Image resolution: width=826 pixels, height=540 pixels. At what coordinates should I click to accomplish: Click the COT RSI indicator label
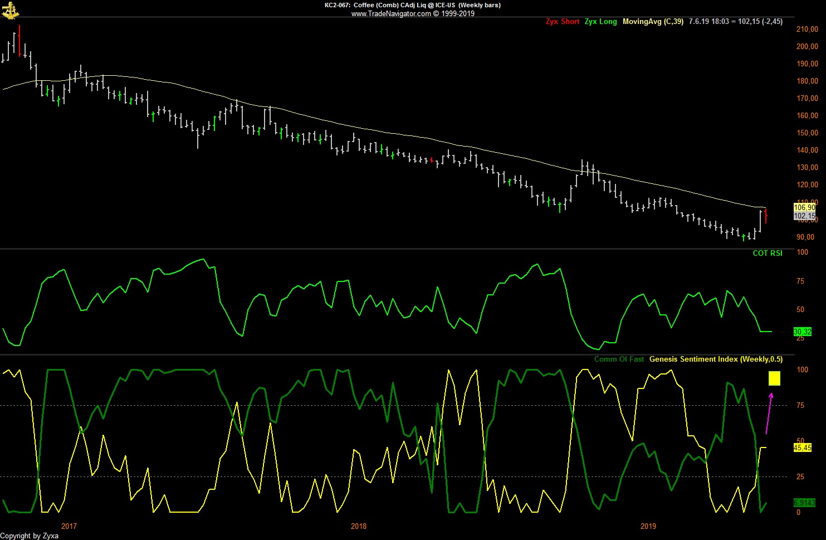tap(768, 253)
